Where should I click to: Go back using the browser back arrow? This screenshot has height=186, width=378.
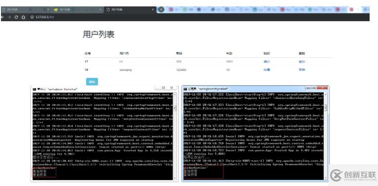point(2,17)
